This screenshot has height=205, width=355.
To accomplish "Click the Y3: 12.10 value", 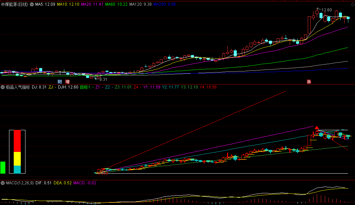I will tap(189, 87).
